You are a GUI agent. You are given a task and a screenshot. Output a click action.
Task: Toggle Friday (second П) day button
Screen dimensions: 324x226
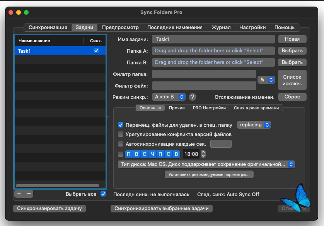pos(160,154)
